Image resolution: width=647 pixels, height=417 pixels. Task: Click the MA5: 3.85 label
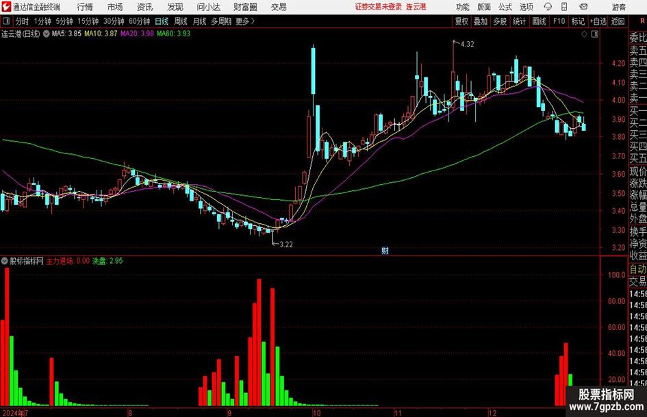[x=66, y=34]
